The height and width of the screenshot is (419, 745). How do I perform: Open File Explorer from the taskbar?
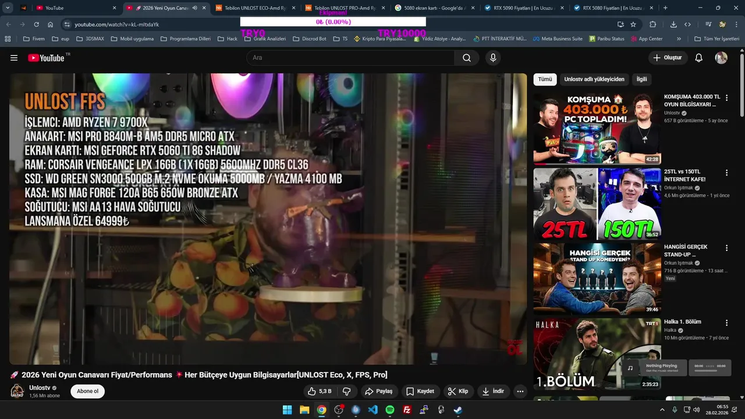click(304, 410)
